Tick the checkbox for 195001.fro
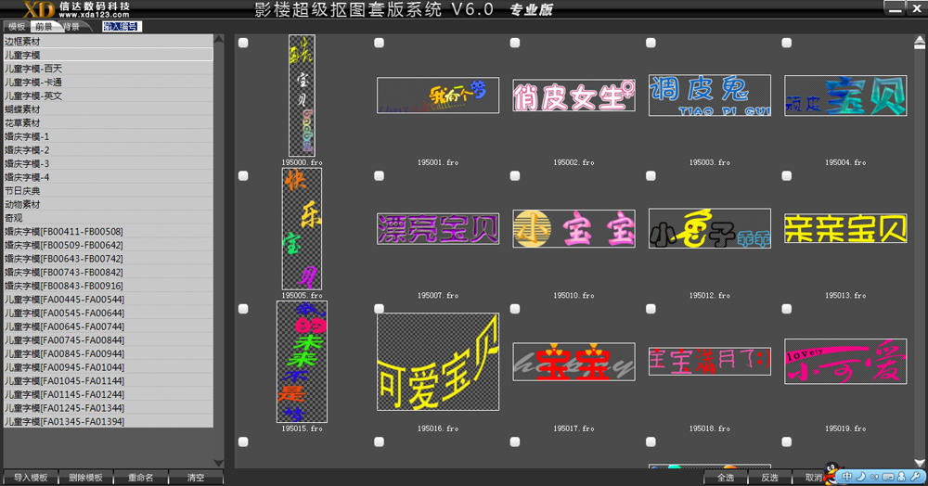The image size is (928, 486). [380, 43]
